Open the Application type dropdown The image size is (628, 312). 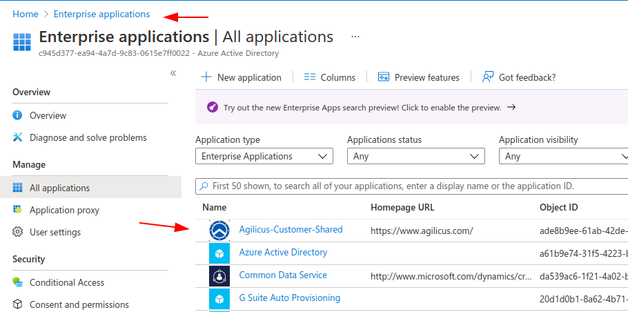coord(264,156)
